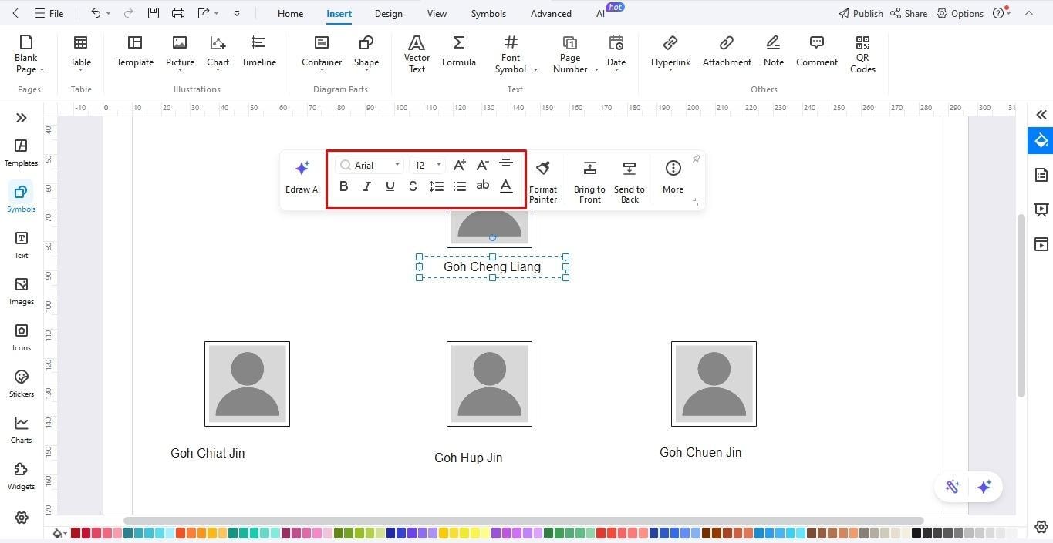Insert QR Codes
The width and height of the screenshot is (1053, 543).
(862, 54)
